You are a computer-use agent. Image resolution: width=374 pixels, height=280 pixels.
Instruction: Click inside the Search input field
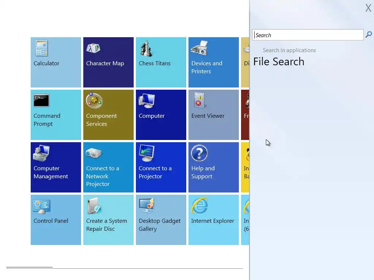(308, 35)
